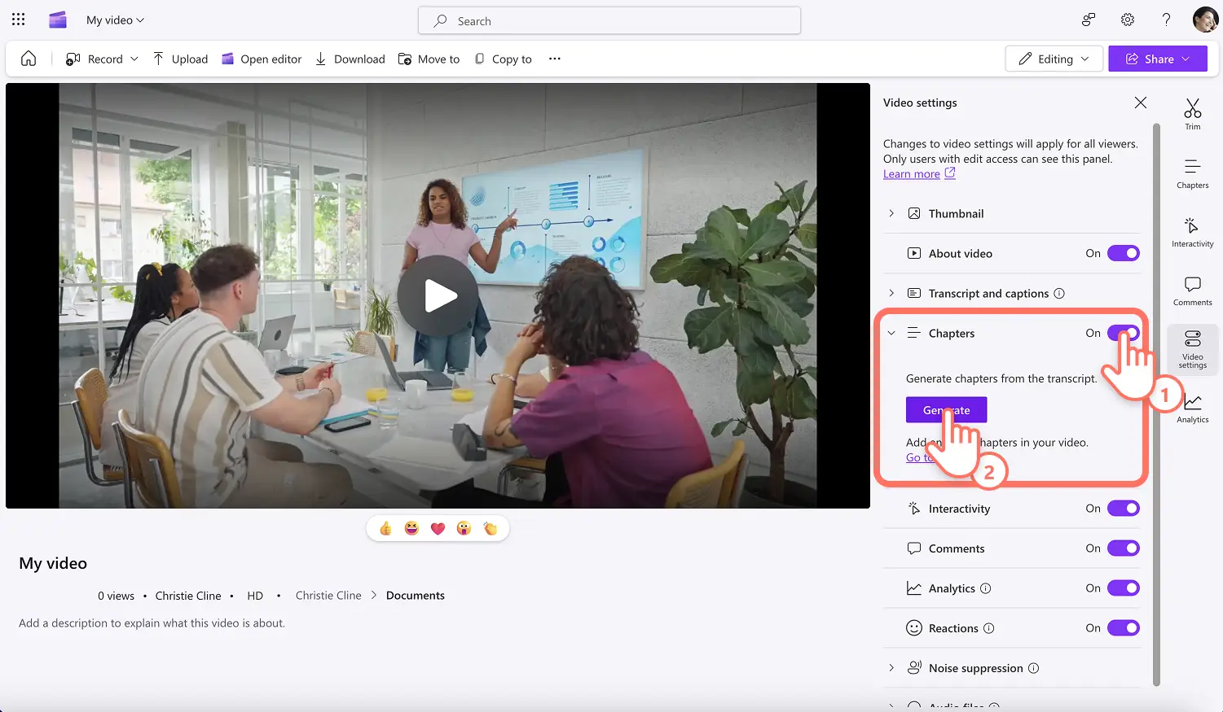The width and height of the screenshot is (1223, 712).
Task: Click the purple Share button
Action: pyautogui.click(x=1158, y=59)
